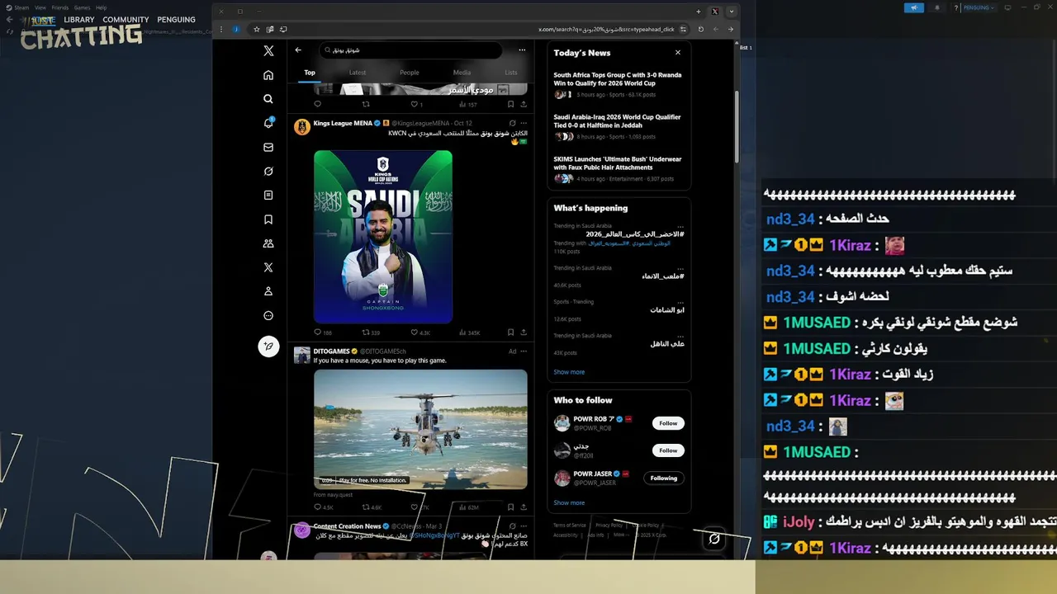Open more options on Kings League post
The height and width of the screenshot is (594, 1057).
pos(523,123)
